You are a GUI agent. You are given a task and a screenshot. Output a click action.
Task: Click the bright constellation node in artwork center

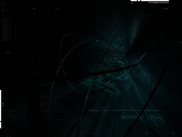(127, 77)
